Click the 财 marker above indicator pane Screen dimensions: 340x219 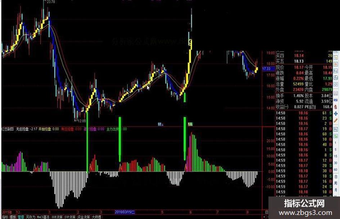pos(160,124)
